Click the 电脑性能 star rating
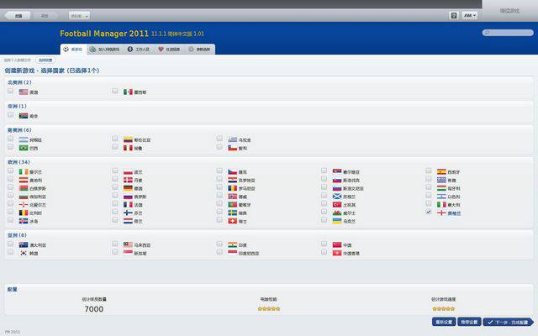 click(x=268, y=308)
